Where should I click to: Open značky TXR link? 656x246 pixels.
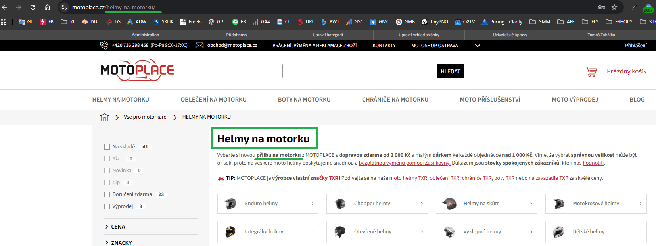324,178
